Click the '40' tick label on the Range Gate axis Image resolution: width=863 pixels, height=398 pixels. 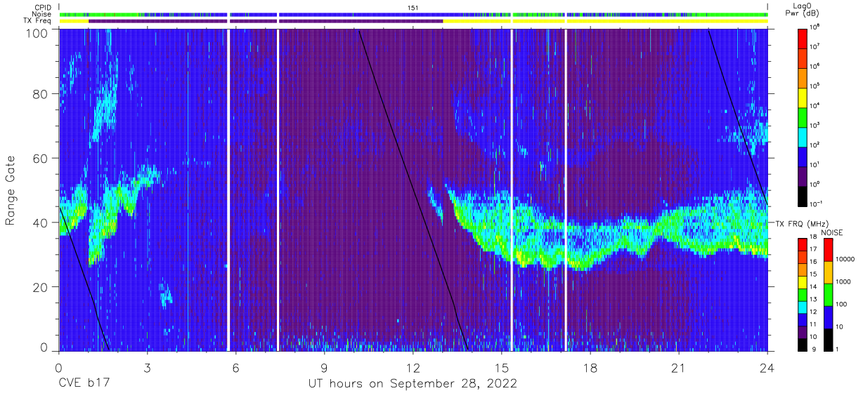click(40, 223)
